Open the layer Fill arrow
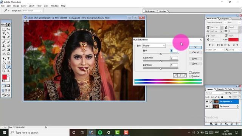This screenshot has height=136, width=242. pyautogui.click(x=239, y=97)
